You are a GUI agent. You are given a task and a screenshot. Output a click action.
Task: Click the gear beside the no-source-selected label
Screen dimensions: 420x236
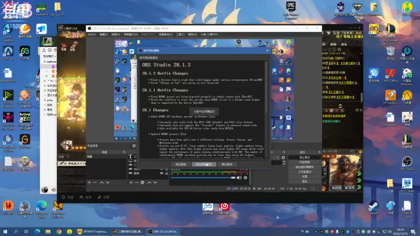point(134,146)
